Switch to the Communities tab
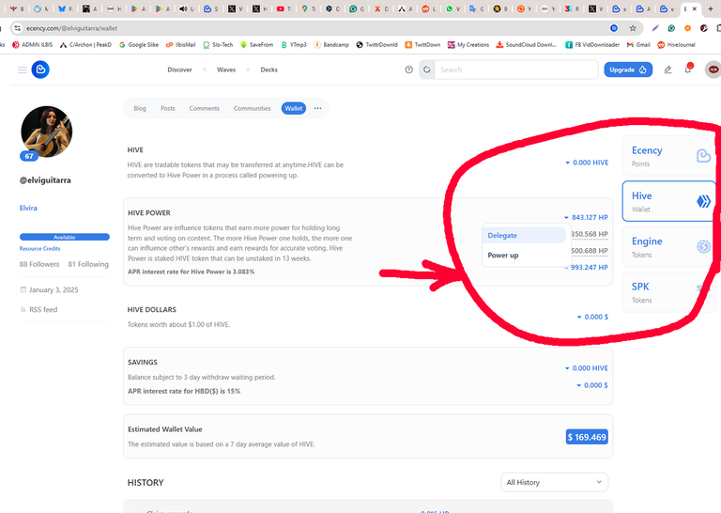 coord(252,108)
